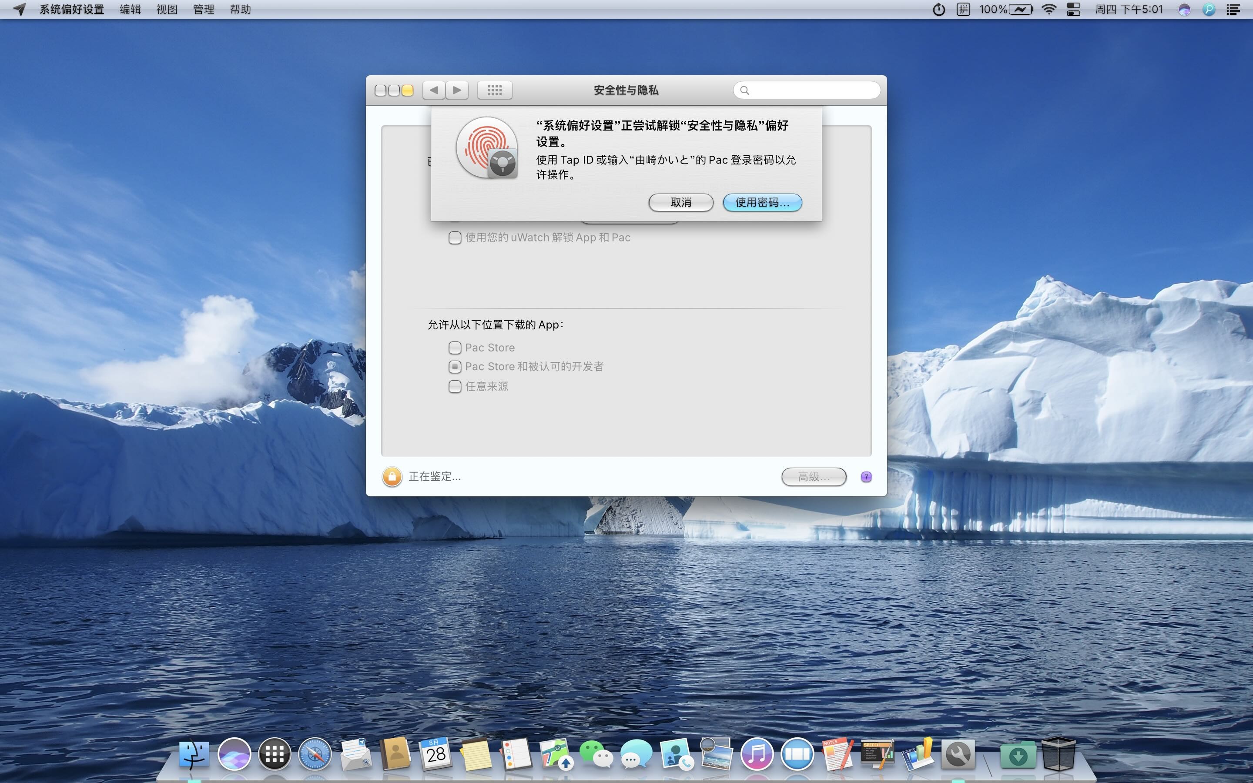The image size is (1253, 783).
Task: Open Reminders list icon in the dock
Action: tap(516, 754)
